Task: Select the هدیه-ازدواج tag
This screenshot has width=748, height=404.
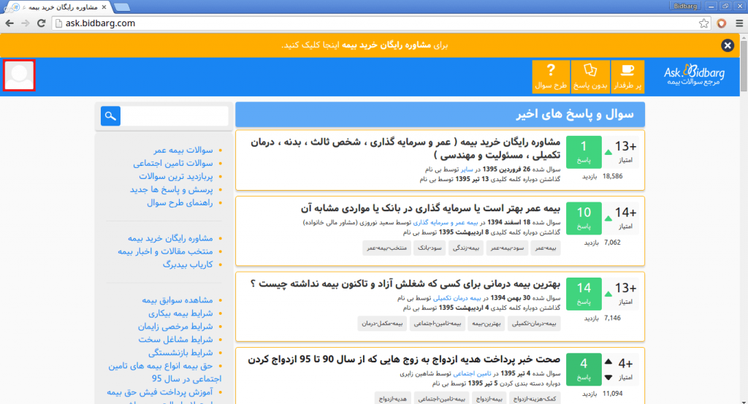Action: [392, 399]
